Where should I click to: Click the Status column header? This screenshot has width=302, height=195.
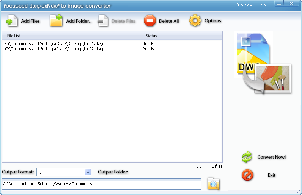(x=181, y=36)
